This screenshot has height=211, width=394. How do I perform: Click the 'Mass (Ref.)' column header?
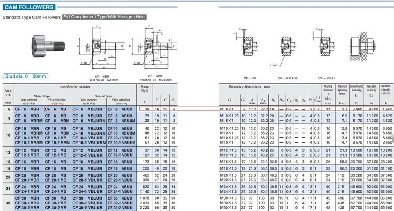(x=144, y=89)
